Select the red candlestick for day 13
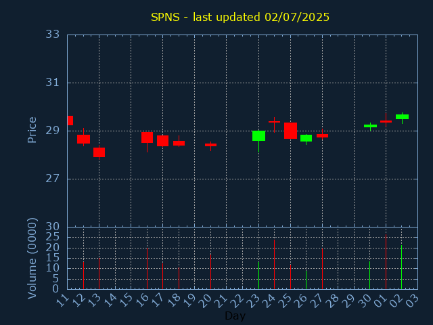The height and width of the screenshot is (325, 433). 99,152
